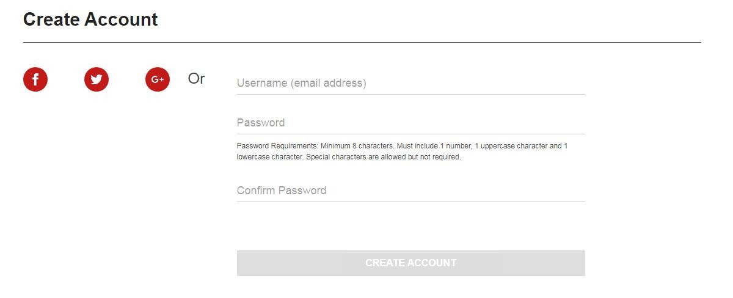Image resolution: width=733 pixels, height=298 pixels.
Task: Sign up with the Facebook icon
Action: click(x=35, y=79)
